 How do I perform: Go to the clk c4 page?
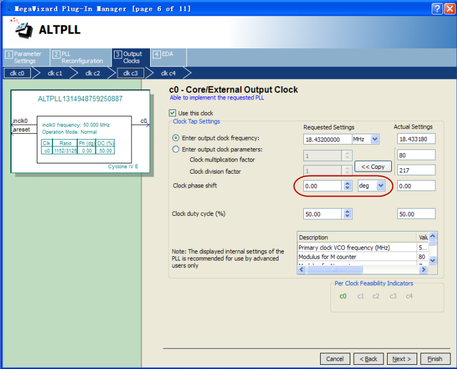(x=168, y=73)
